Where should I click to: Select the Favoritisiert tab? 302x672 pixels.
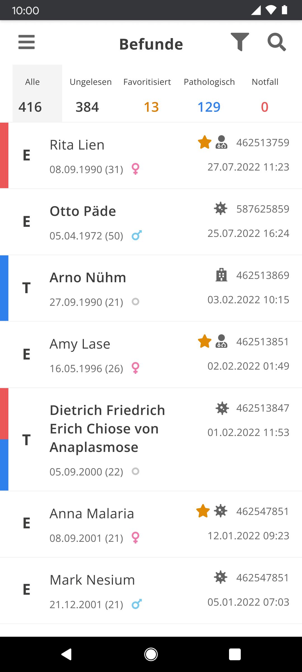point(147,94)
